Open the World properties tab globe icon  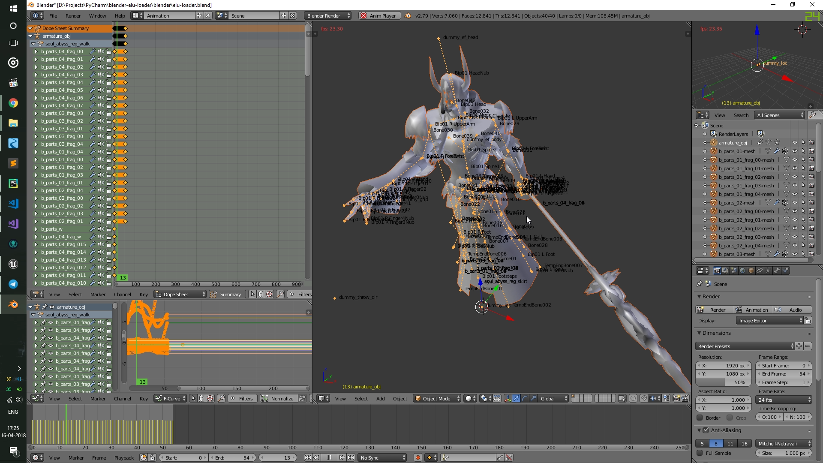[x=742, y=271]
